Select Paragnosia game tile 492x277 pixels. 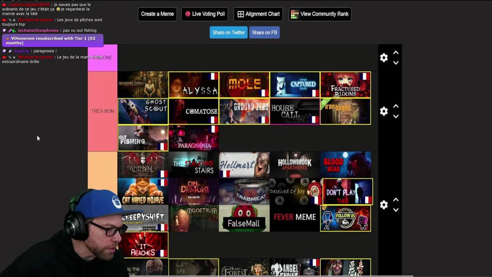(x=194, y=138)
